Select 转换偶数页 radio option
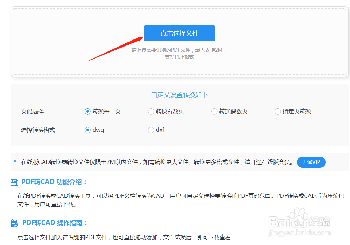Screen dimensions: 350x245 [230, 111]
